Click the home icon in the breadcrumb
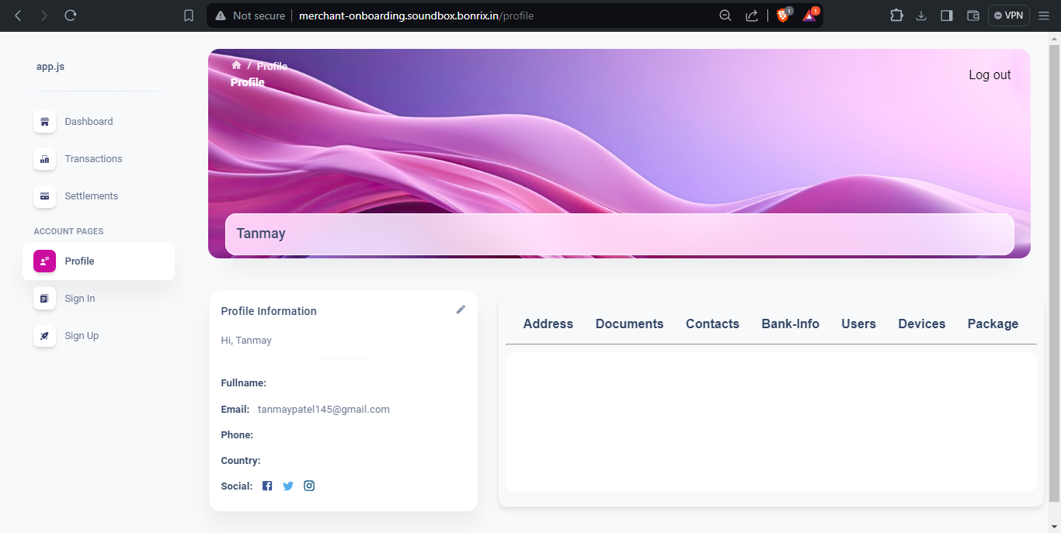Image resolution: width=1061 pixels, height=533 pixels. tap(236, 65)
